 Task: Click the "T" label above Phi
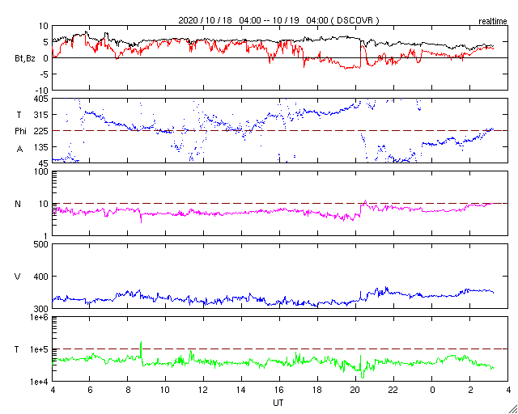[x=19, y=115]
